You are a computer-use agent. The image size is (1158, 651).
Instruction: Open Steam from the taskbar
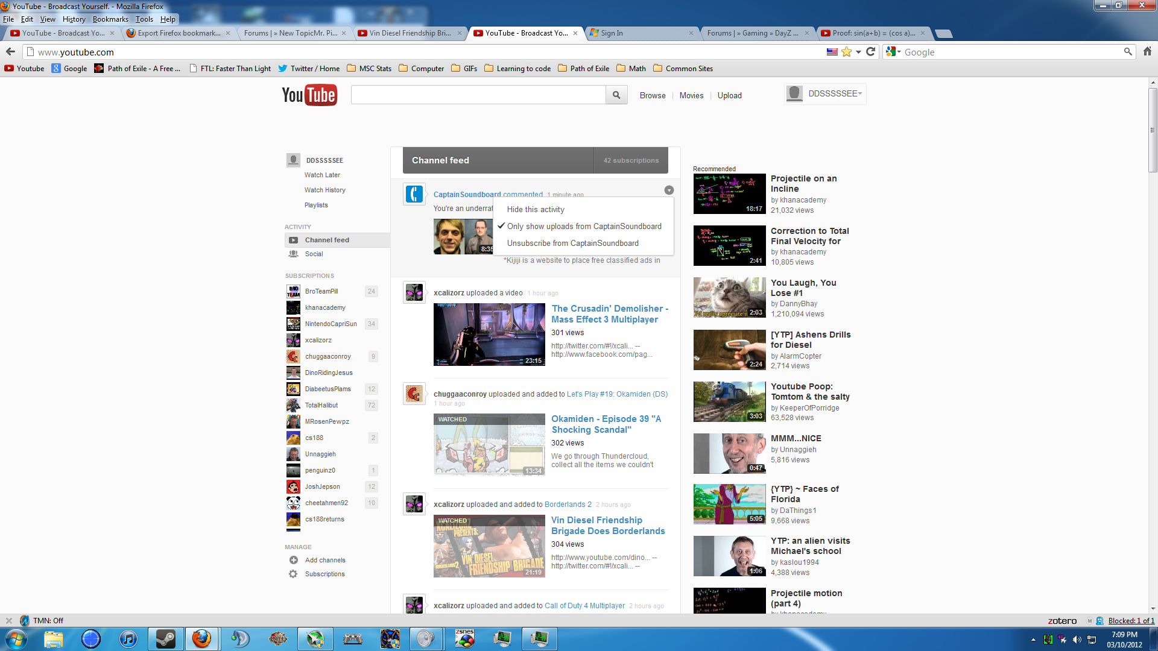(x=165, y=639)
